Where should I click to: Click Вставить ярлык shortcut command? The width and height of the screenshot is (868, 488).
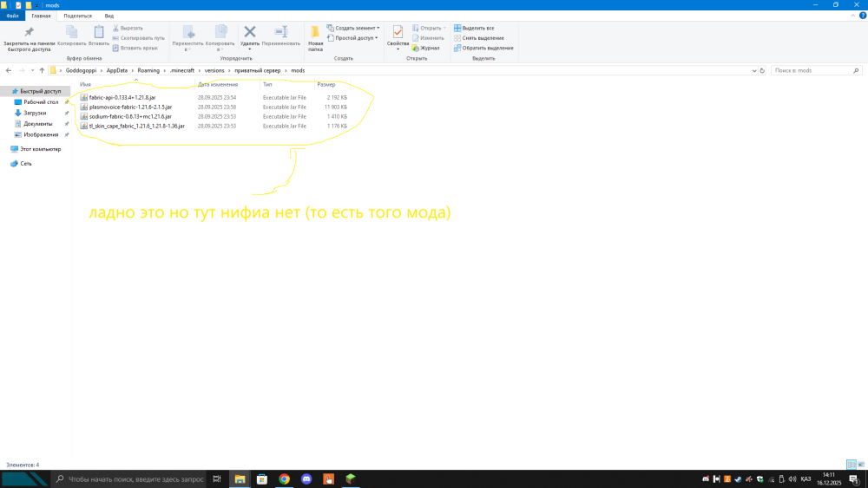tap(135, 48)
